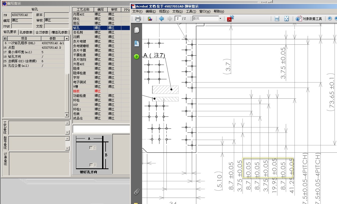Select the red 铣板 process row
Image resolution: width=337 pixels, height=204 pixels.
click(x=101, y=91)
